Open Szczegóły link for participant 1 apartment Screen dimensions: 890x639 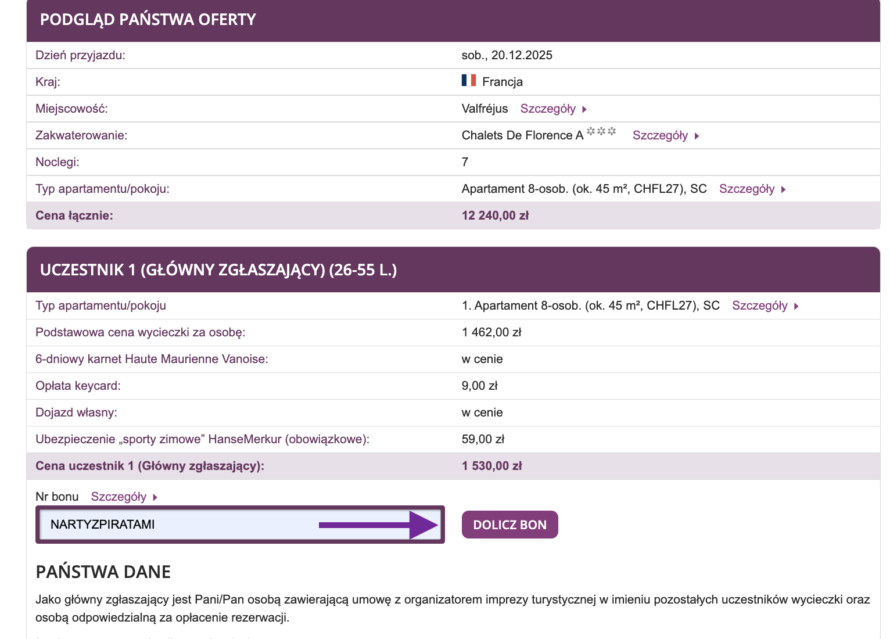[759, 306]
